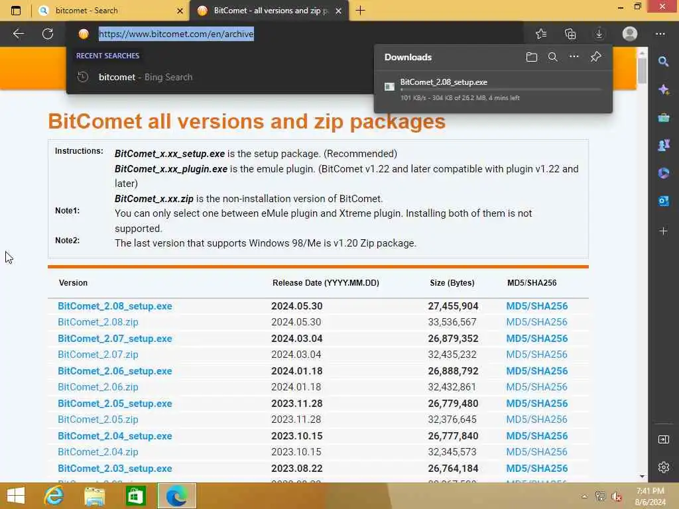Open MD5/SHA256 for BitComet_2.05.zip row

[536, 420]
